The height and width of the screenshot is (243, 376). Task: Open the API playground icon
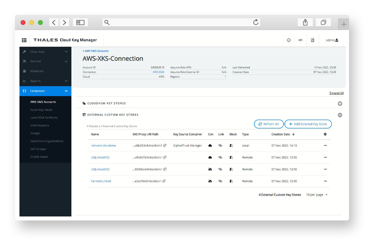(300, 40)
